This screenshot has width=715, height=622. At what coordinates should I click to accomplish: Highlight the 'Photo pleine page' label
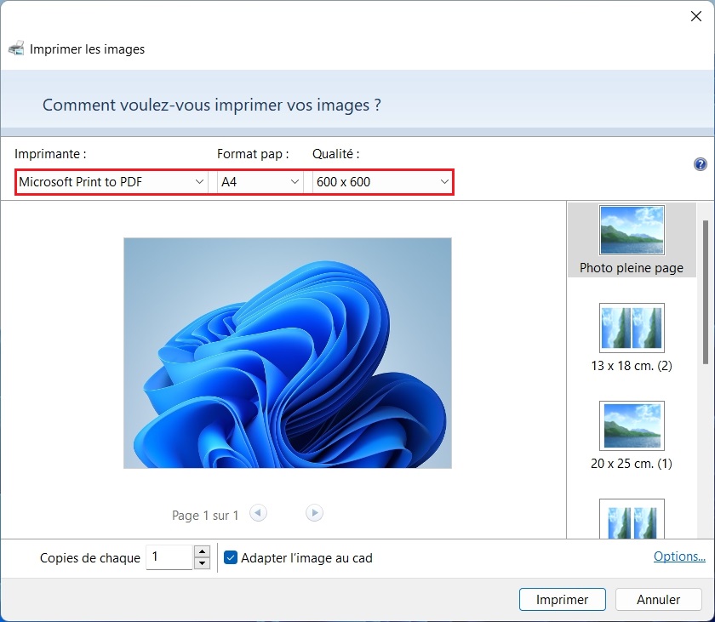click(x=632, y=267)
